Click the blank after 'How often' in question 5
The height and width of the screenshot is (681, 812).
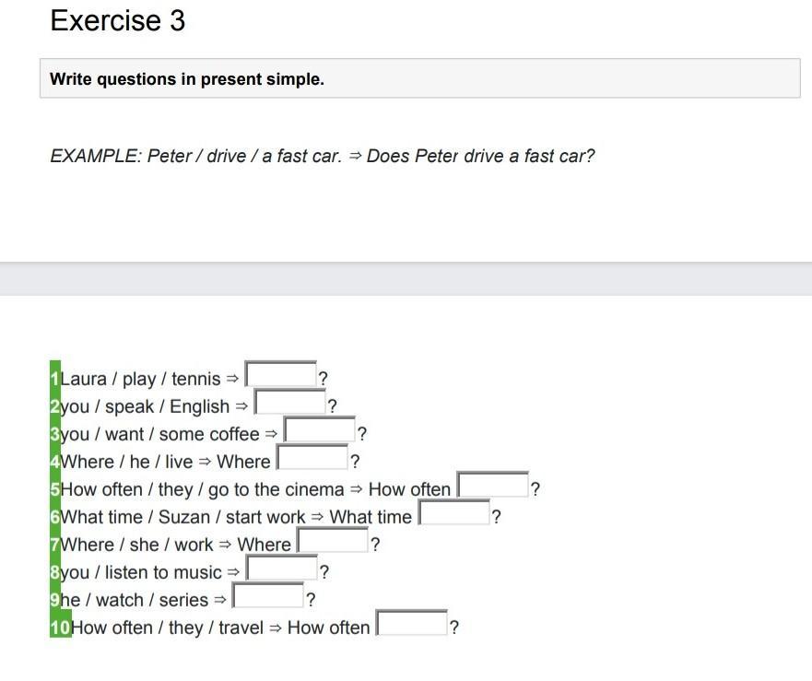click(492, 485)
